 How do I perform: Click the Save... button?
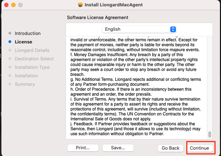click(x=118, y=148)
